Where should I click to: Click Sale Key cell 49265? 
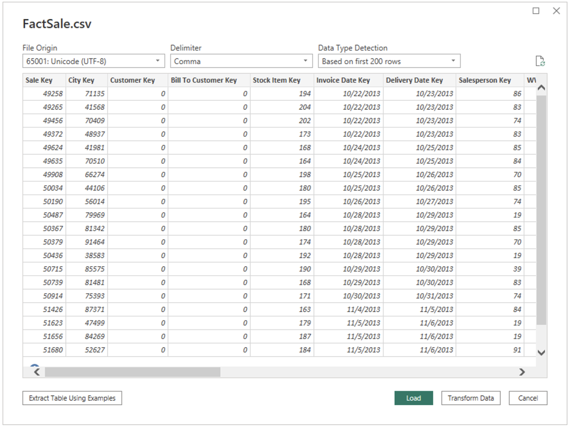(44, 107)
